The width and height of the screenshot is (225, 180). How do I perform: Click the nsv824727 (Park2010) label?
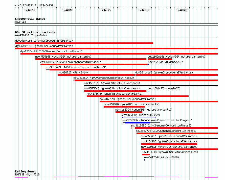click(x=73, y=72)
